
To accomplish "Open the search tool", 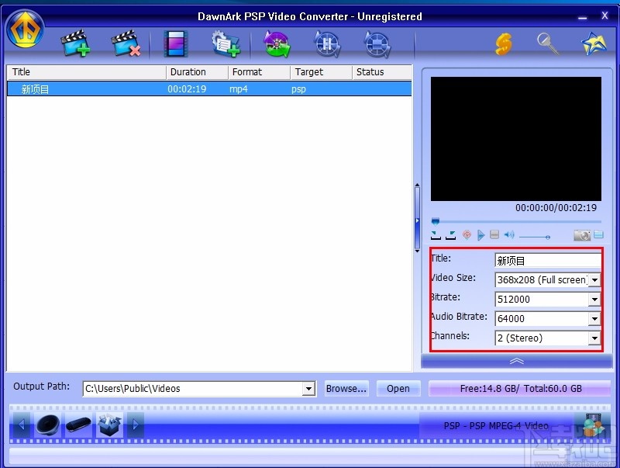I will pyautogui.click(x=548, y=44).
